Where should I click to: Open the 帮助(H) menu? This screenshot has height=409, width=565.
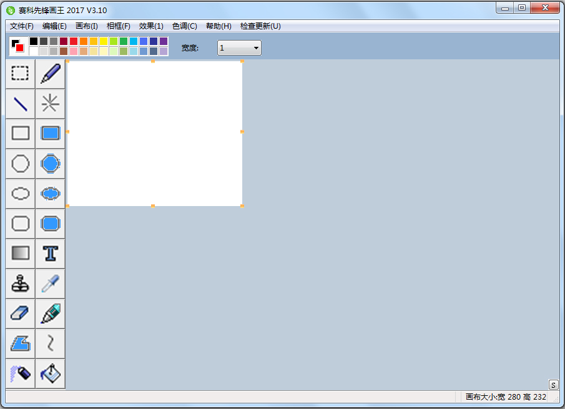219,26
